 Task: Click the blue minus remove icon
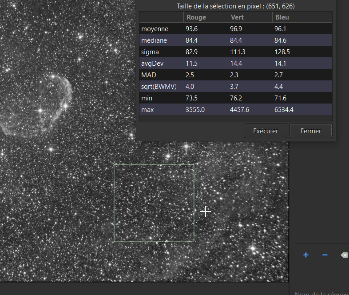click(325, 255)
